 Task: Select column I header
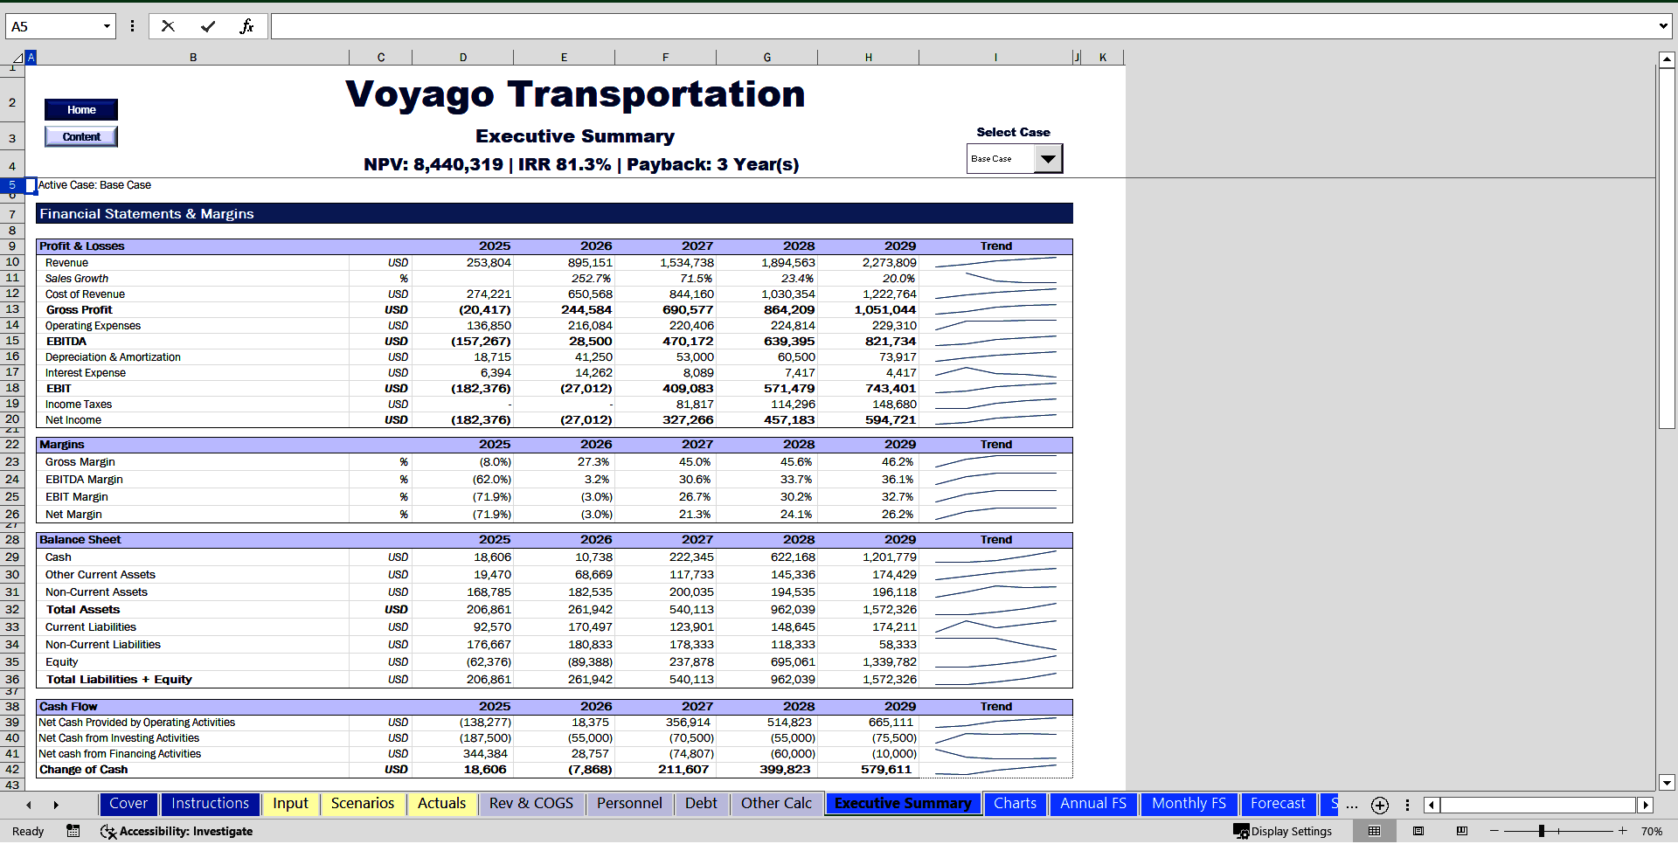click(x=995, y=58)
